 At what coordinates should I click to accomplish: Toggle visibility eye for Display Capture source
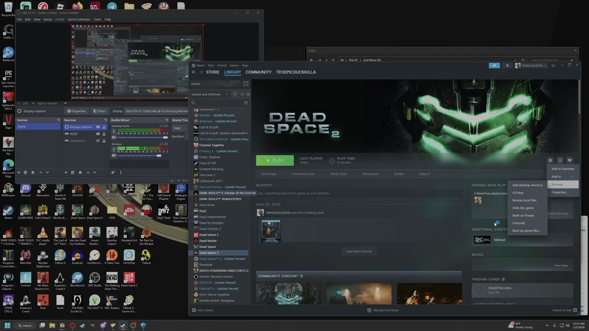(98, 127)
